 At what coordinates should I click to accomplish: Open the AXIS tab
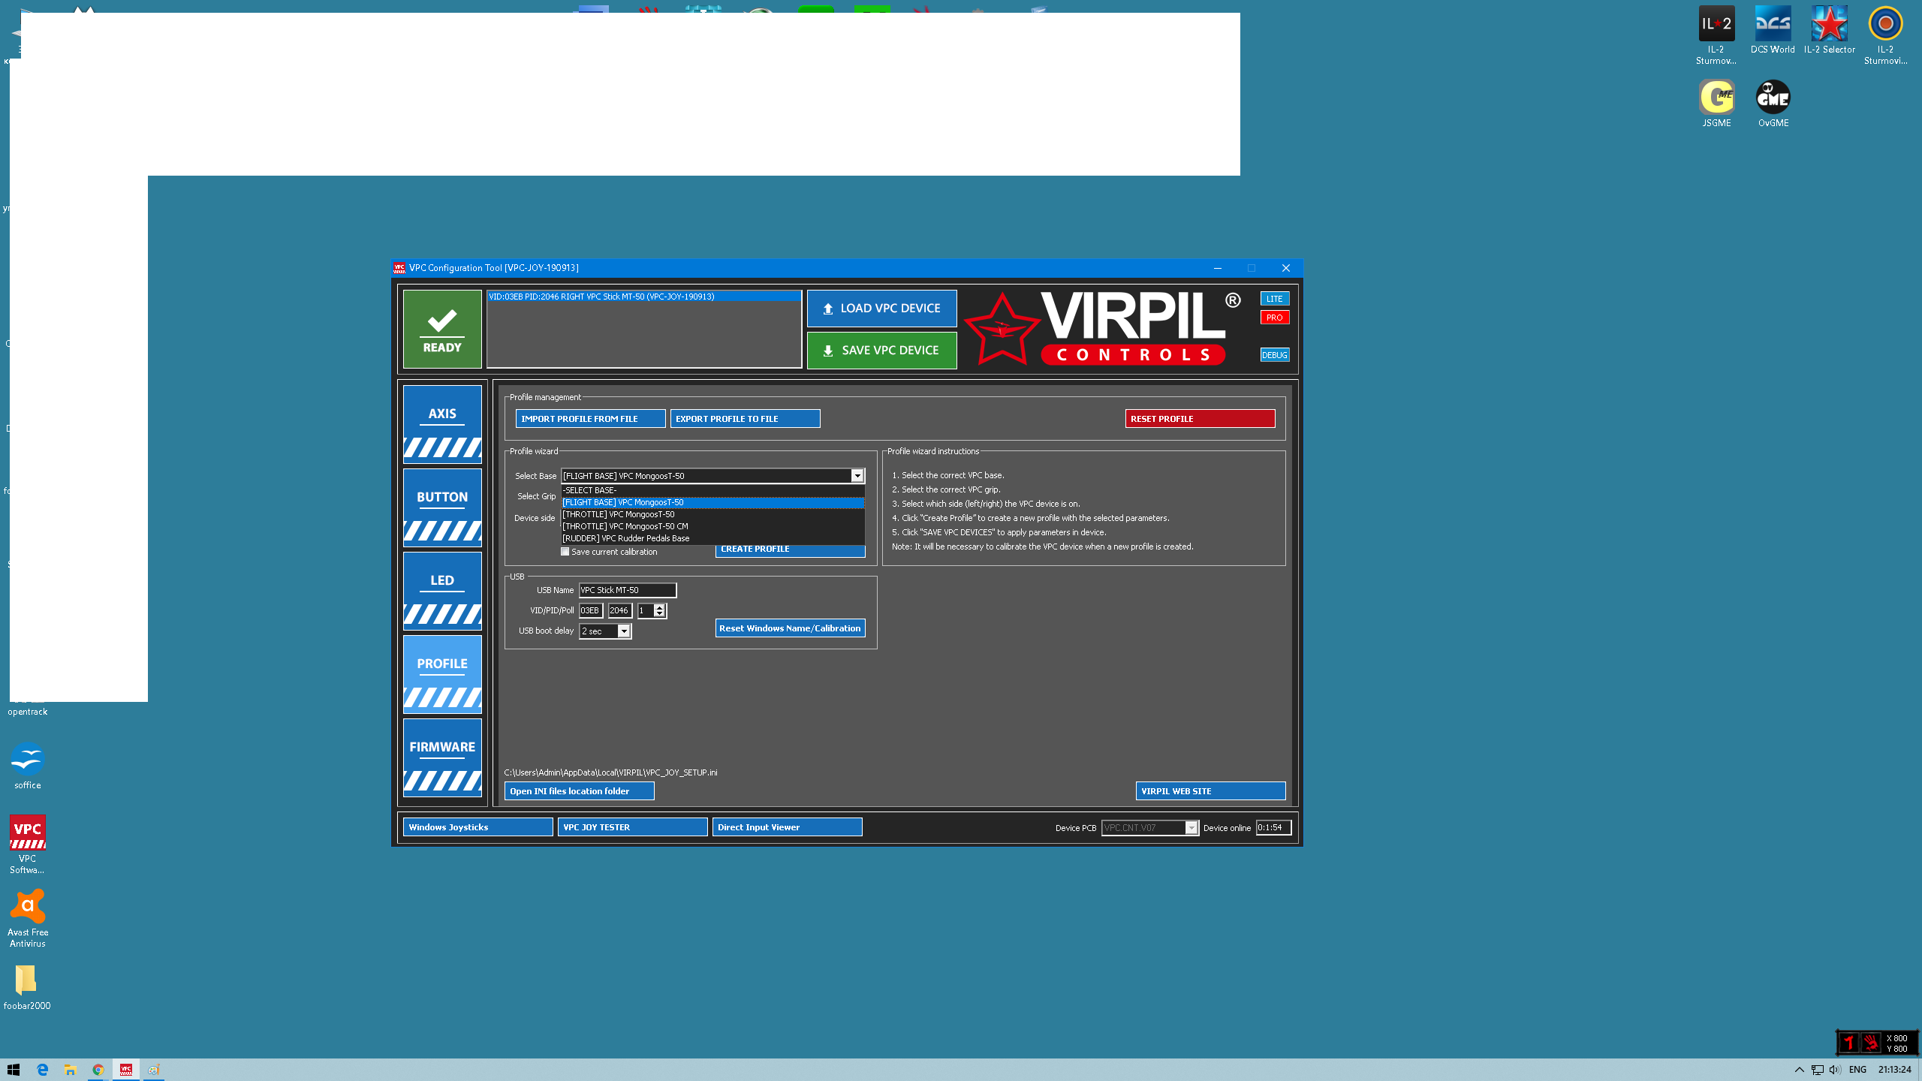442,423
